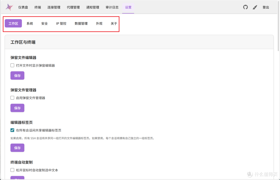The width and height of the screenshot is (280, 180).
Task: Switch to the IP 管控 tab
Action: (x=61, y=23)
